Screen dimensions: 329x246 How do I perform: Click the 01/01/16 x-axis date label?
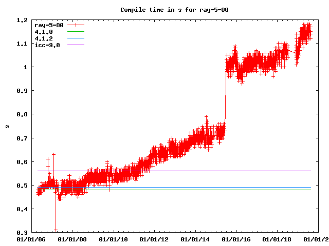pos(236,239)
